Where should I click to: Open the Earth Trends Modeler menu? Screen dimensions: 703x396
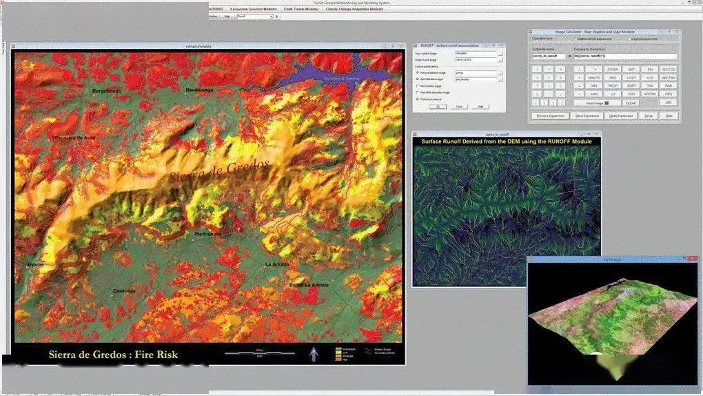coord(300,9)
